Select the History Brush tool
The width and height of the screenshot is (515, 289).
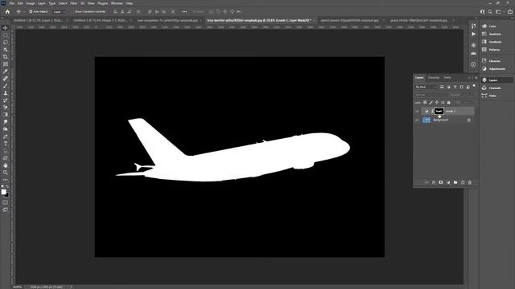(6, 100)
